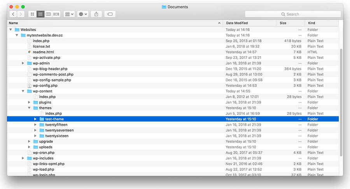
Task: Switch to column view mode
Action: click(x=48, y=14)
